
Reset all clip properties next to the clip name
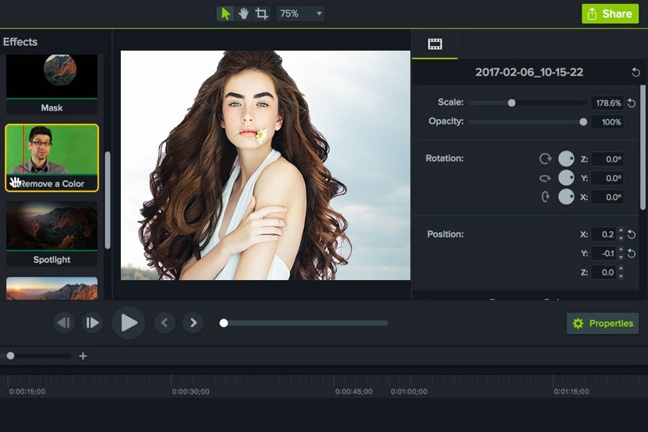coord(635,72)
